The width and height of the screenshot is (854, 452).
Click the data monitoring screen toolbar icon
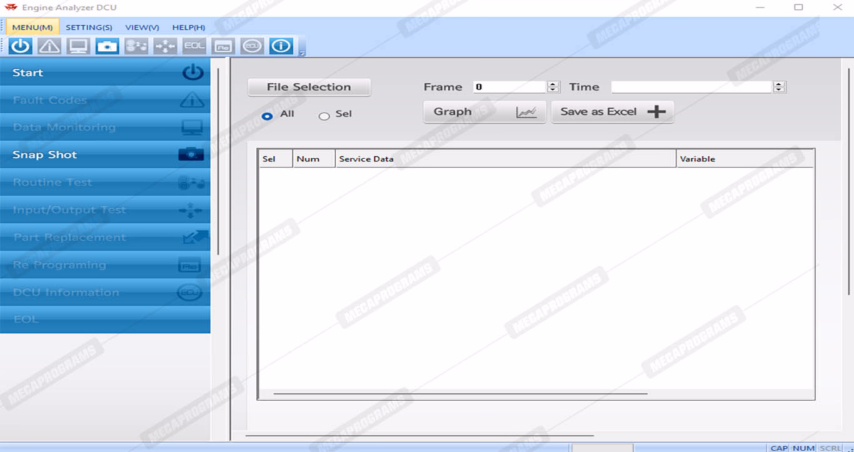pyautogui.click(x=79, y=46)
